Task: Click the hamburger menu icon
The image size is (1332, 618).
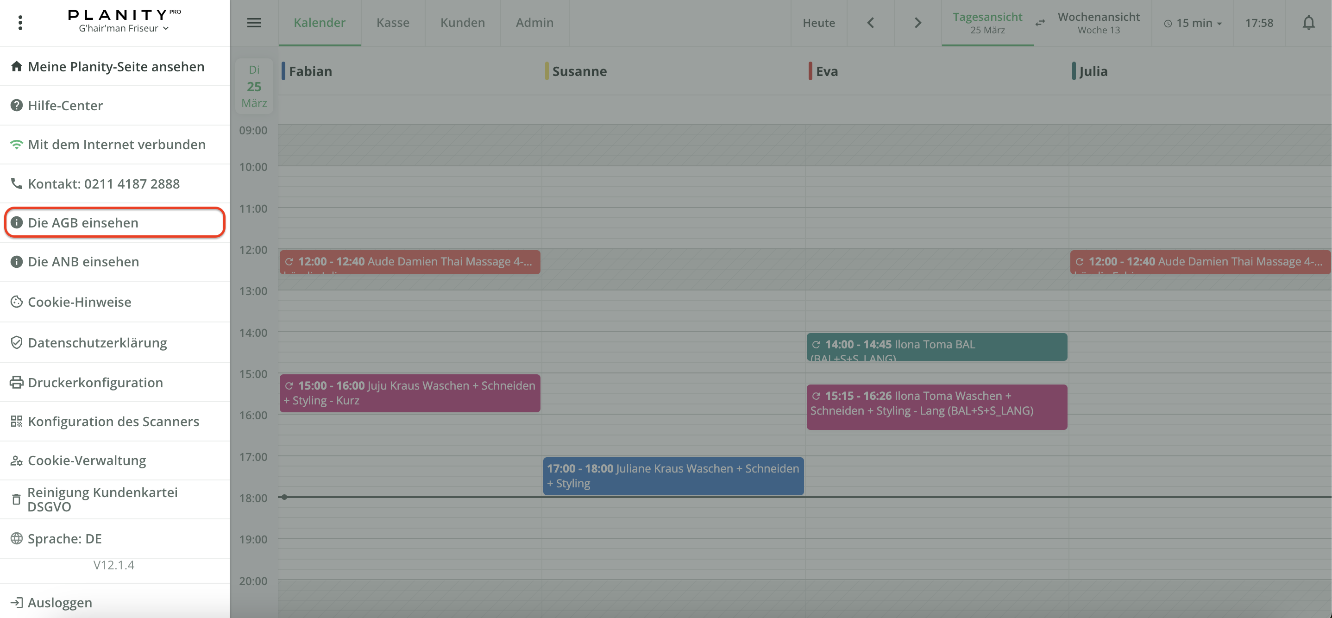Action: pyautogui.click(x=254, y=23)
